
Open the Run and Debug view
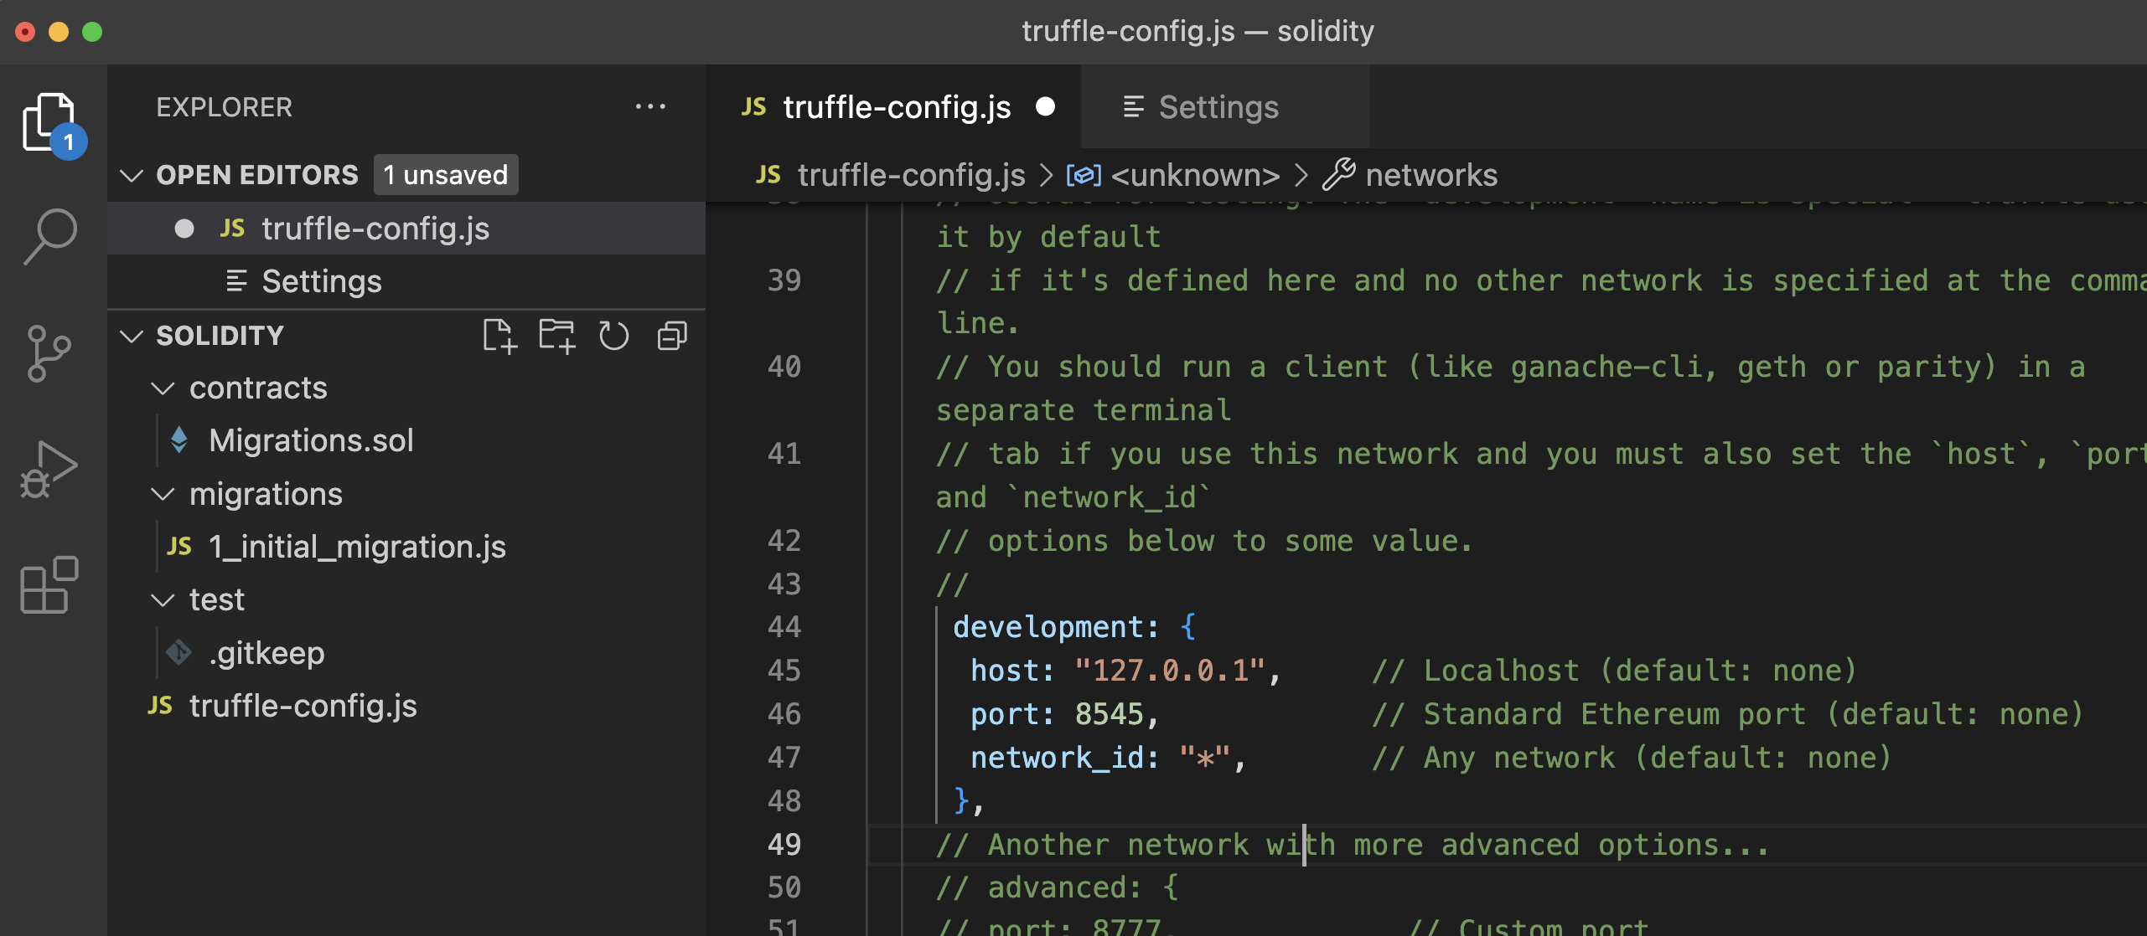click(49, 469)
